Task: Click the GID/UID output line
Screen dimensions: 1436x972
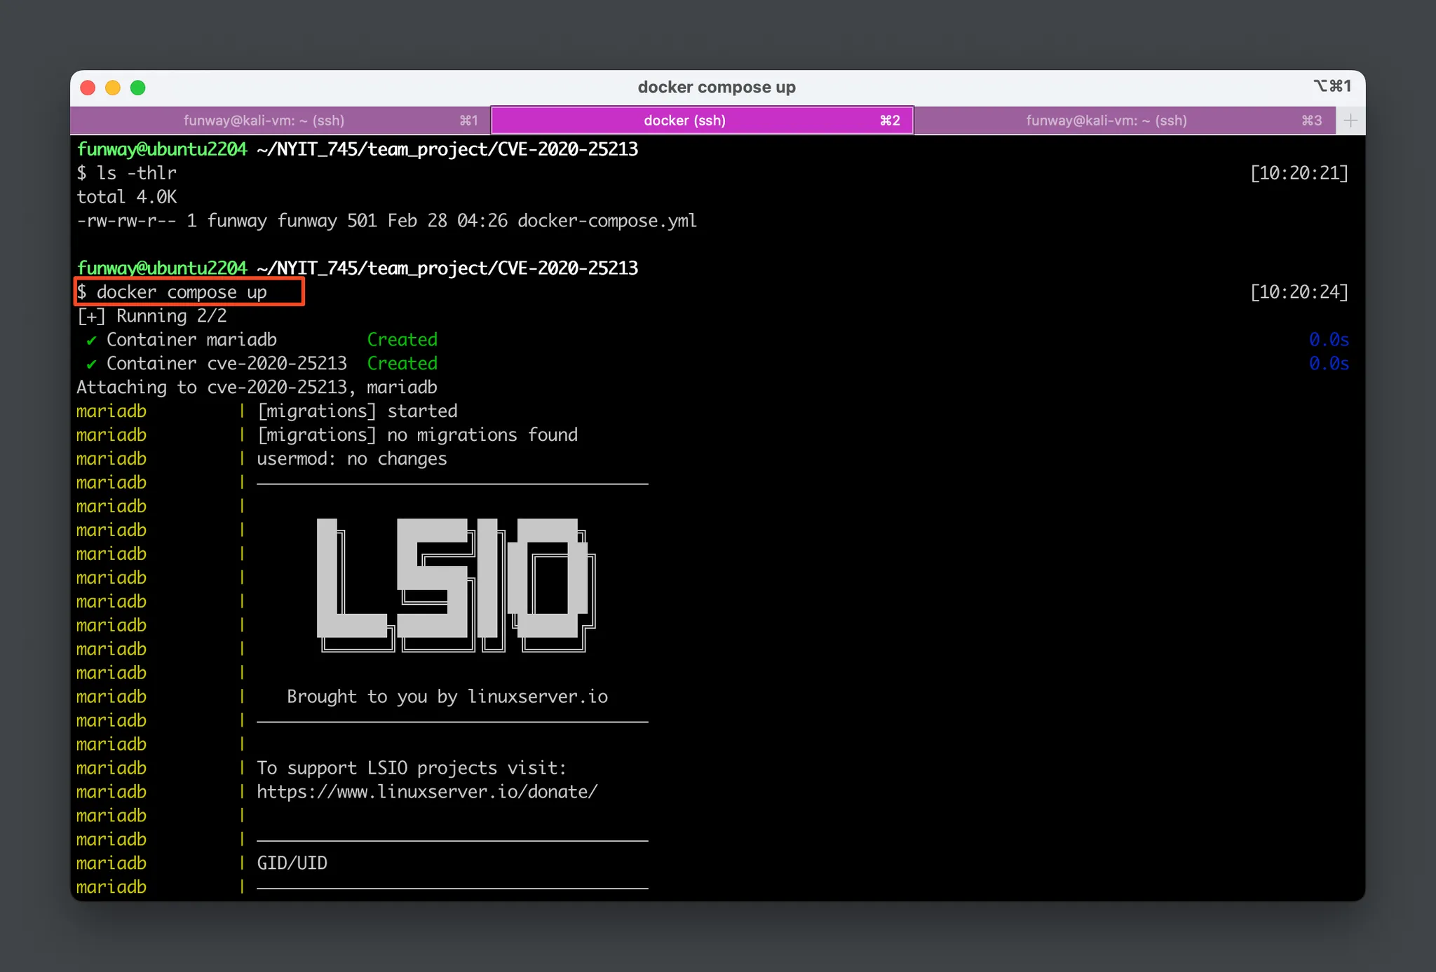Action: tap(292, 863)
